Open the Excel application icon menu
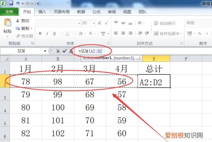The height and width of the screenshot is (142, 212). (3, 3)
